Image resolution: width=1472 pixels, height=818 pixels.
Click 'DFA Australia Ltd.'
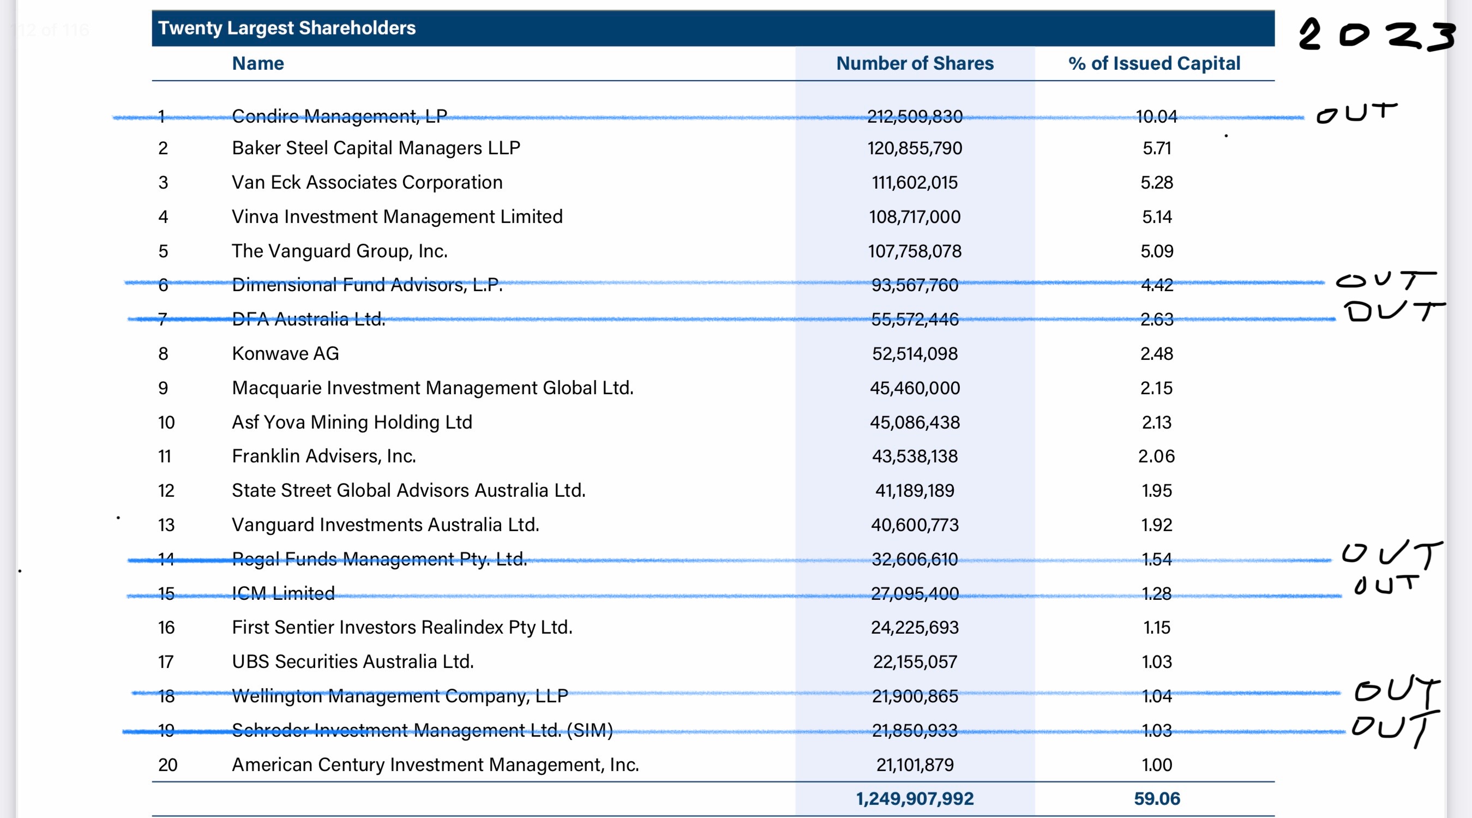pyautogui.click(x=309, y=318)
